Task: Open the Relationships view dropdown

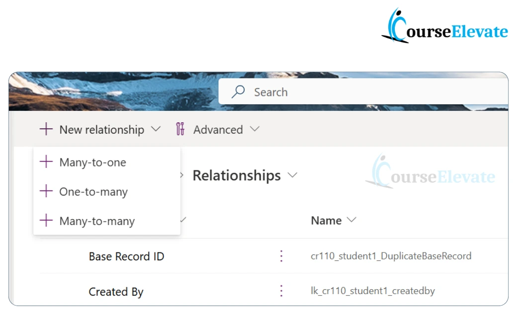Action: 292,175
